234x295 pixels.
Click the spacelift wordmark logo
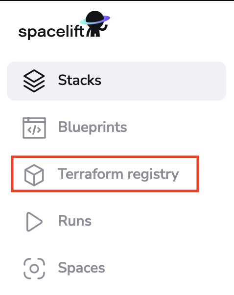pos(51,32)
